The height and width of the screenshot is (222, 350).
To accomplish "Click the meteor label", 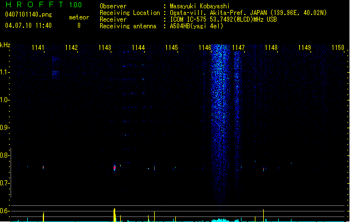I will [x=79, y=17].
